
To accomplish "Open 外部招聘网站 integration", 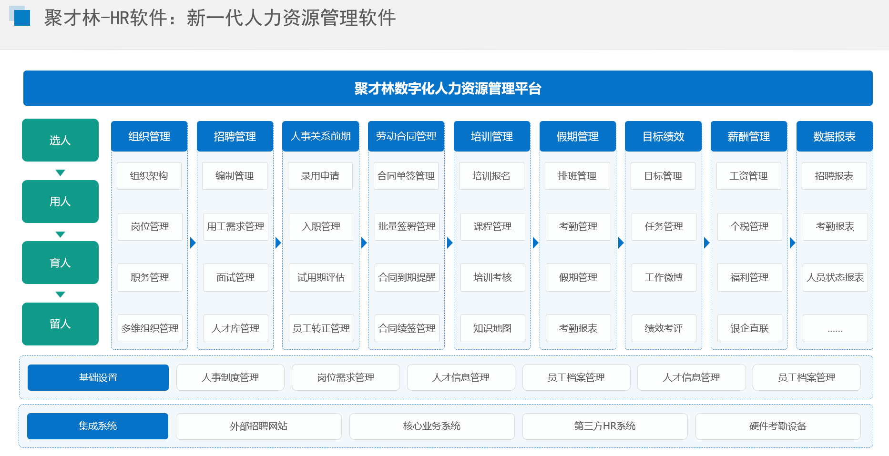I will tap(259, 426).
